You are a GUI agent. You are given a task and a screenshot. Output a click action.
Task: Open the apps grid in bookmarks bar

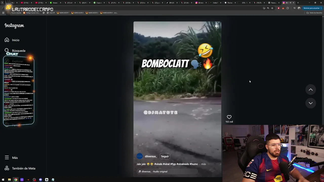3,13
